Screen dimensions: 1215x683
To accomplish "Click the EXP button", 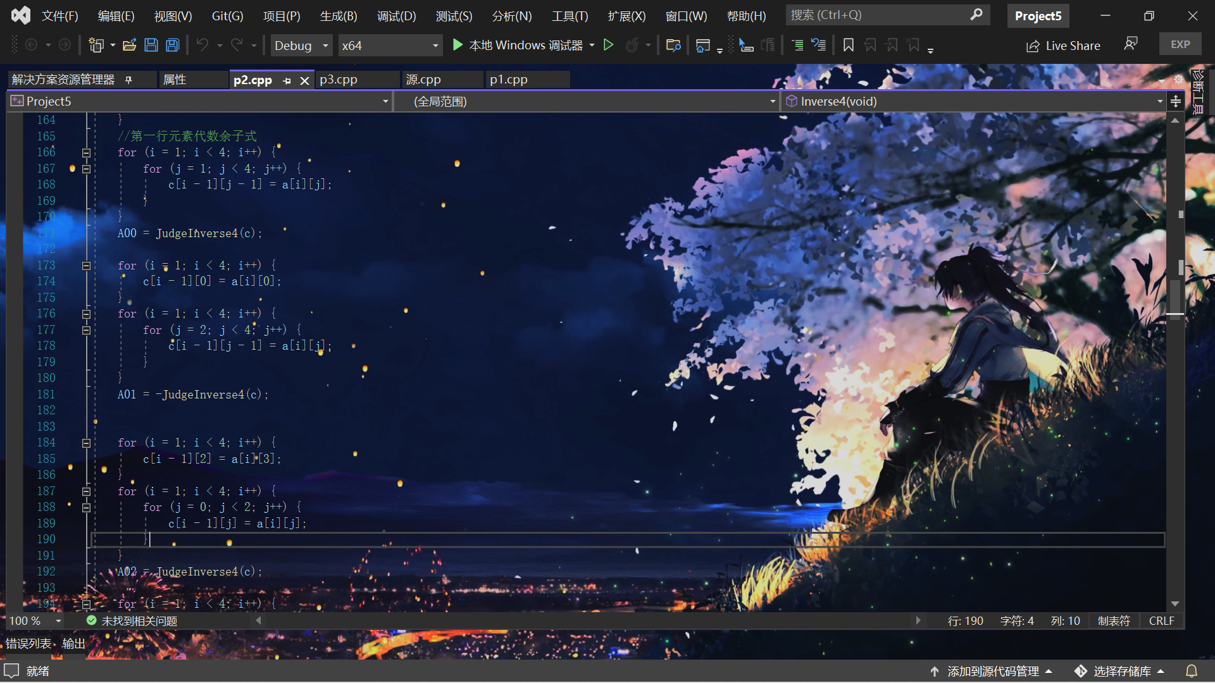I will (1180, 44).
